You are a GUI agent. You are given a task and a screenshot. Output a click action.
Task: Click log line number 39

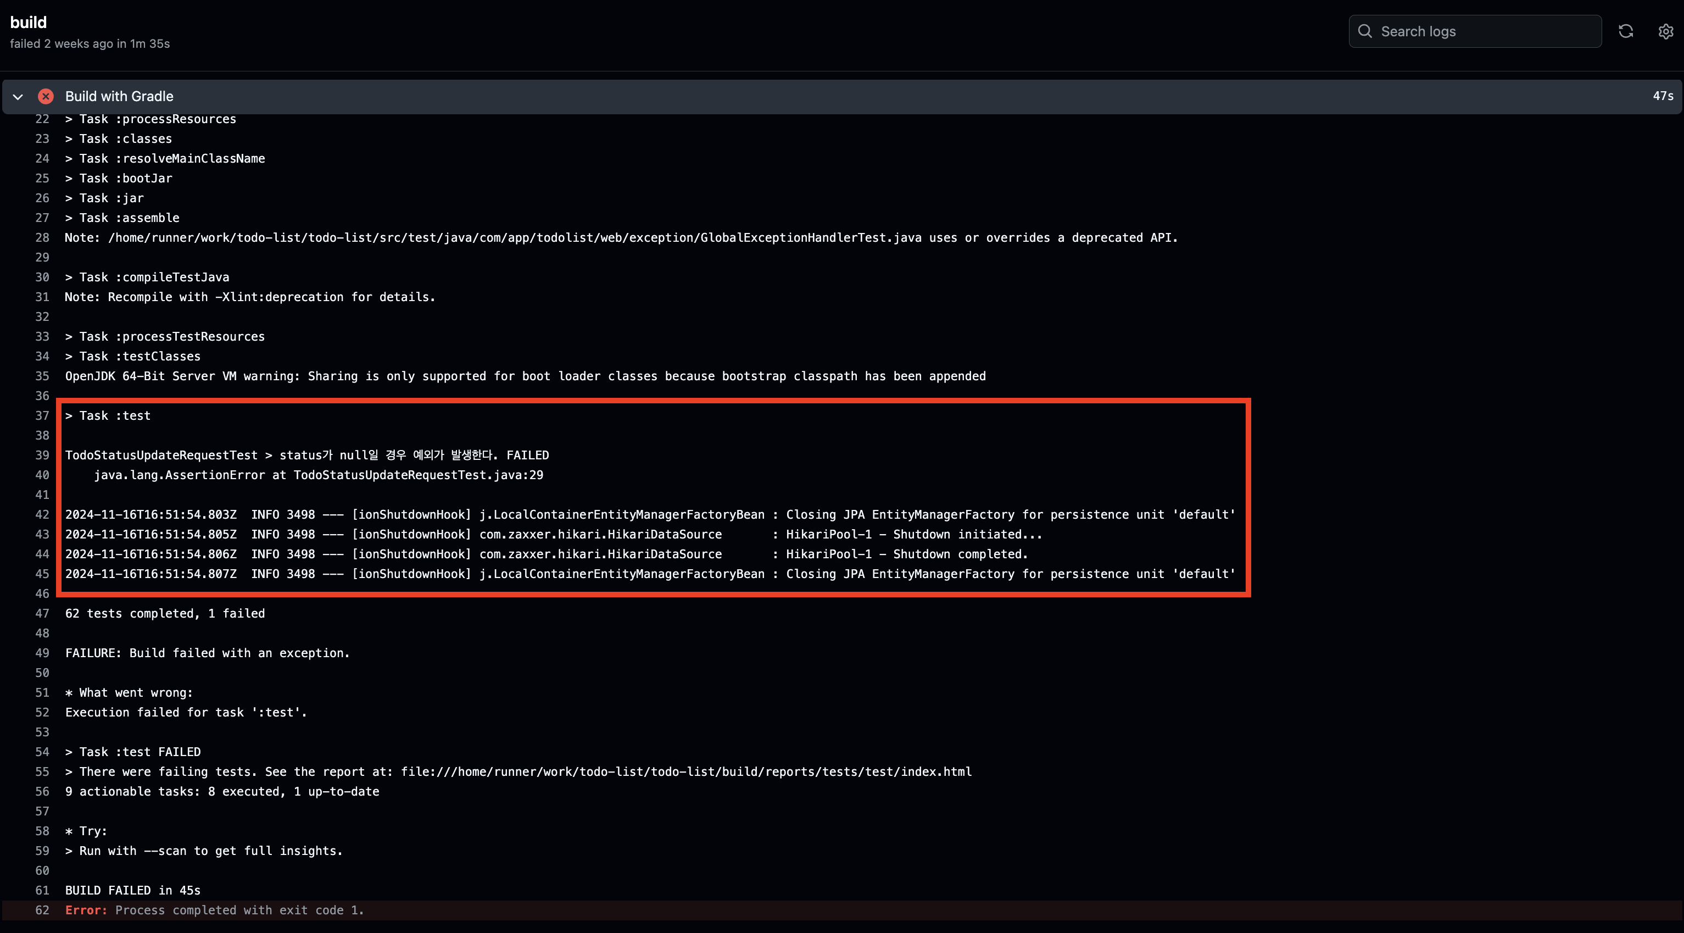click(42, 455)
